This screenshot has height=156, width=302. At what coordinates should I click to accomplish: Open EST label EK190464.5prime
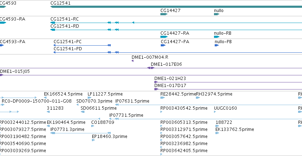pos(66,122)
